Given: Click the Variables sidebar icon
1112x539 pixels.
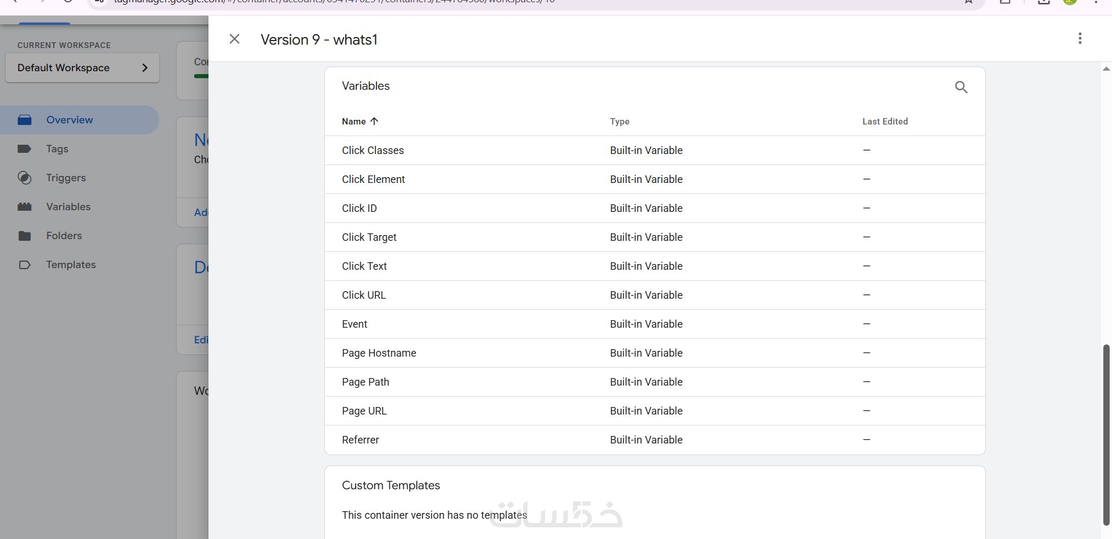Looking at the screenshot, I should [x=24, y=207].
